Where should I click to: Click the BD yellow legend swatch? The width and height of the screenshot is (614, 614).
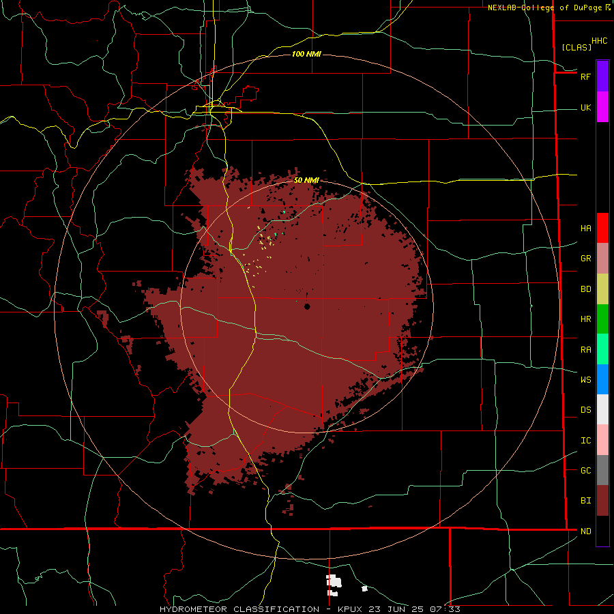pyautogui.click(x=602, y=289)
